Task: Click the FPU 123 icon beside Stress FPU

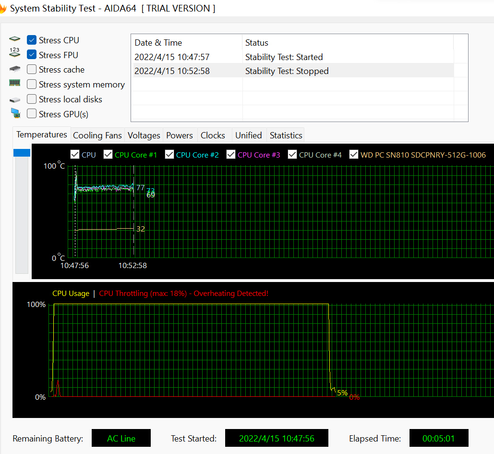Action: [x=15, y=52]
